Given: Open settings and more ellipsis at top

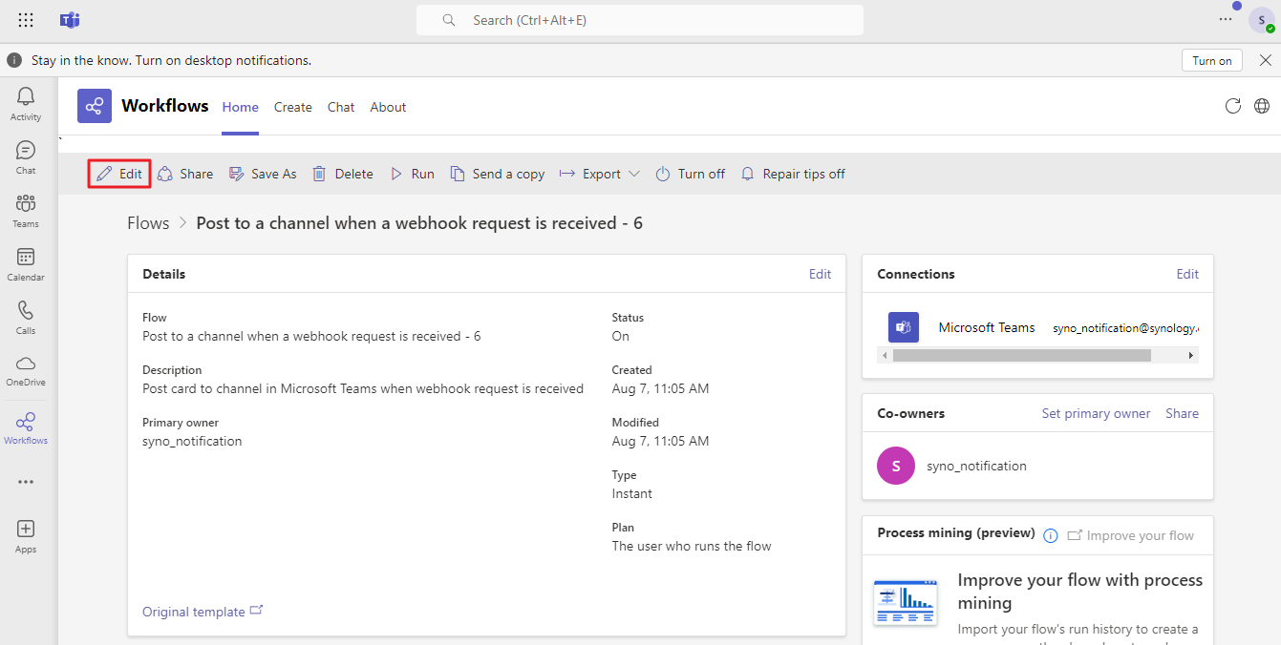Looking at the screenshot, I should point(1226,19).
